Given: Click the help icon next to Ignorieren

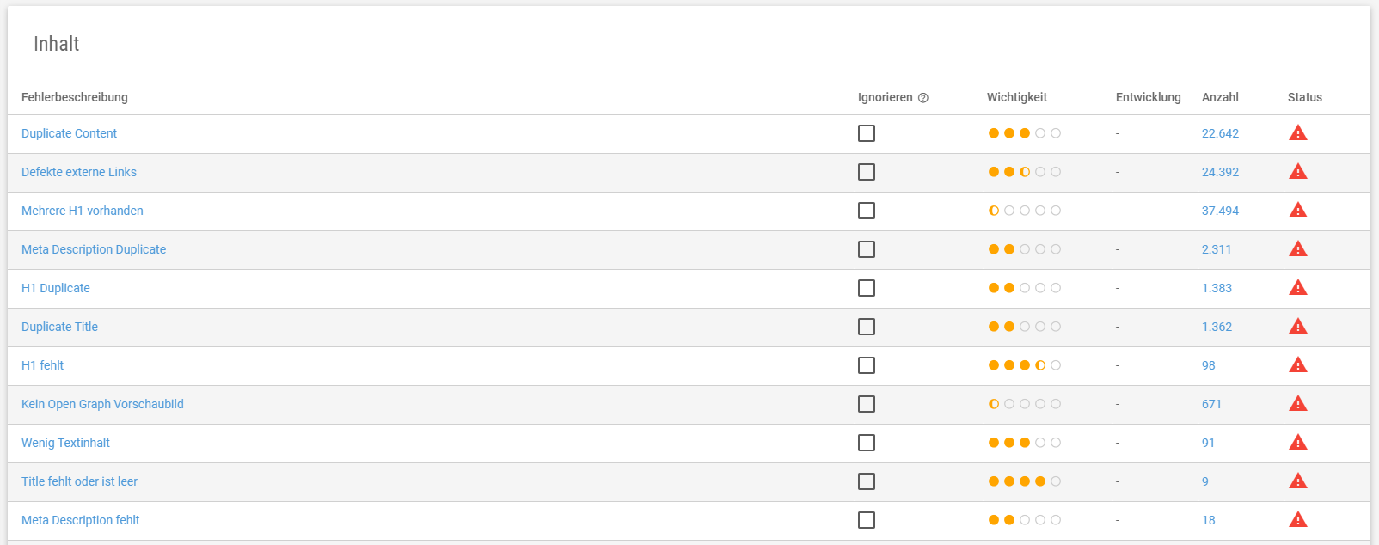Looking at the screenshot, I should pyautogui.click(x=923, y=98).
